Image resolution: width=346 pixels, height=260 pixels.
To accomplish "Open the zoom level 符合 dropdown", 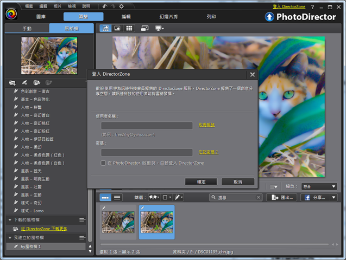I will 319,186.
